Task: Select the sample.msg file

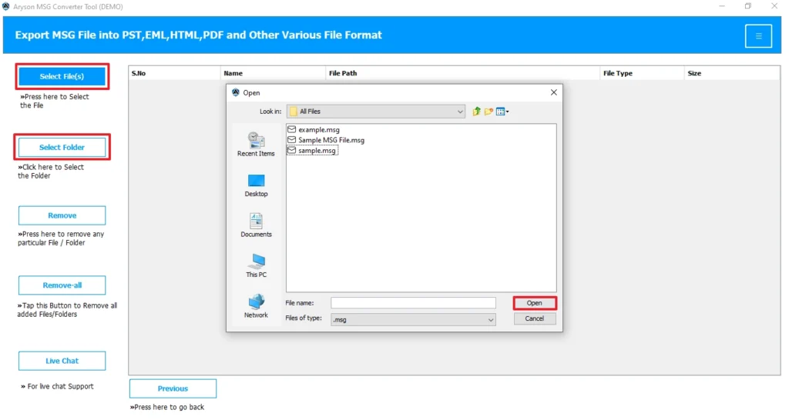Action: point(312,150)
